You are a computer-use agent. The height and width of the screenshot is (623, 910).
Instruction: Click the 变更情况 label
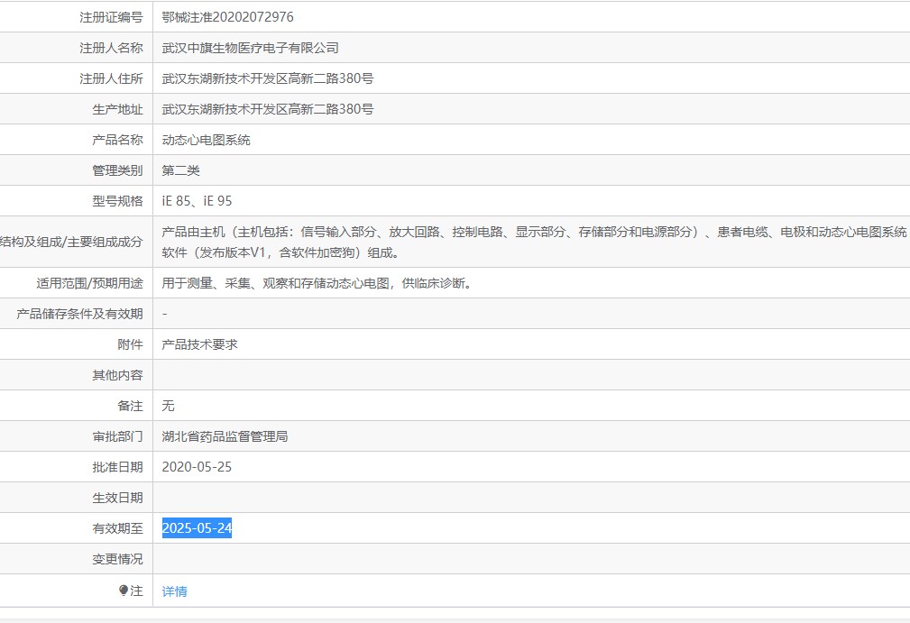(117, 559)
